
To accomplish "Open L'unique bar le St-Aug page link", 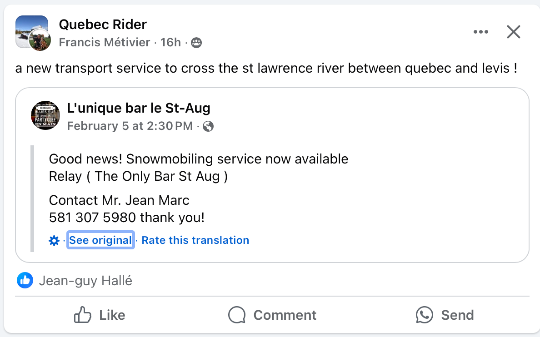I will click(x=139, y=108).
